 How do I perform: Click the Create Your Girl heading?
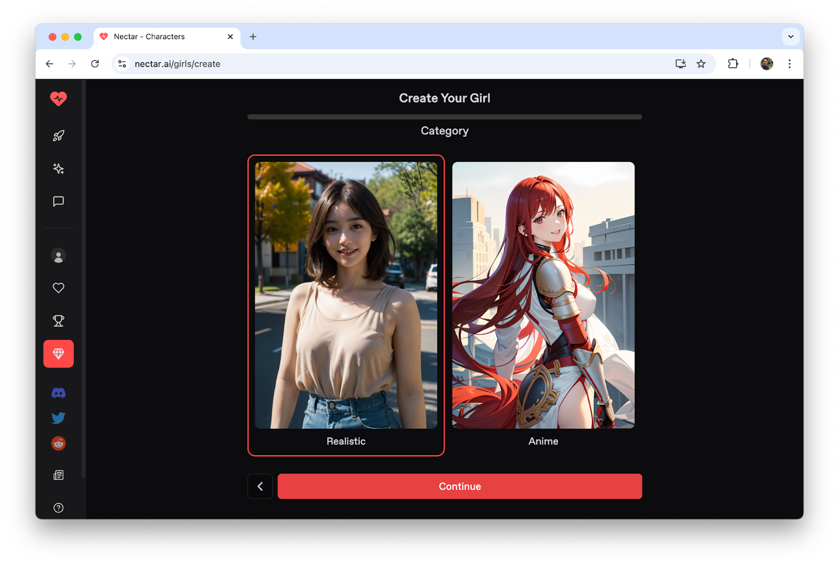click(x=445, y=98)
